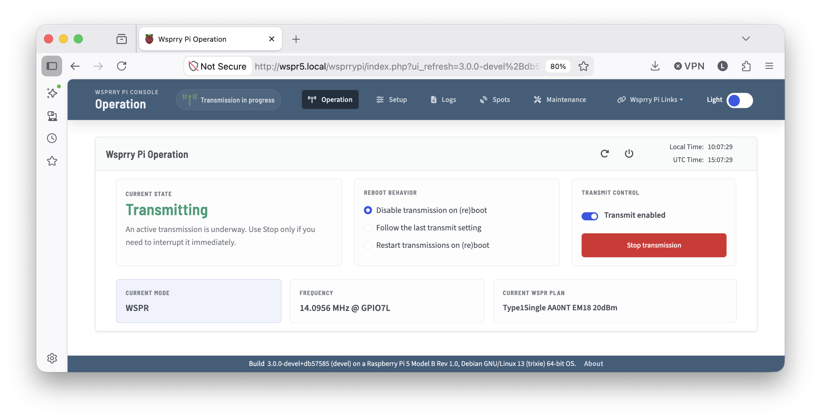
Task: Click the 80% zoom level badge
Action: [x=558, y=66]
